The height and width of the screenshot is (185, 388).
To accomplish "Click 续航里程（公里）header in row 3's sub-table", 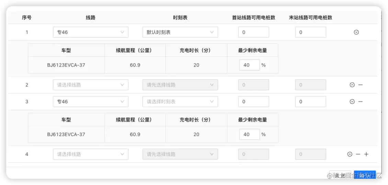I will (134, 120).
